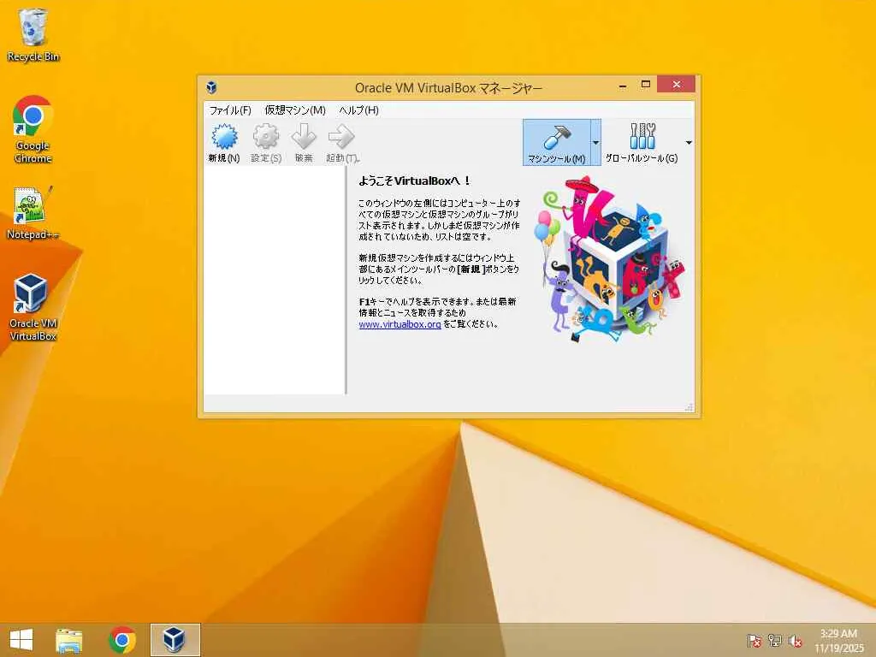
Task: Click the VirtualBox taskbar button
Action: point(175,640)
